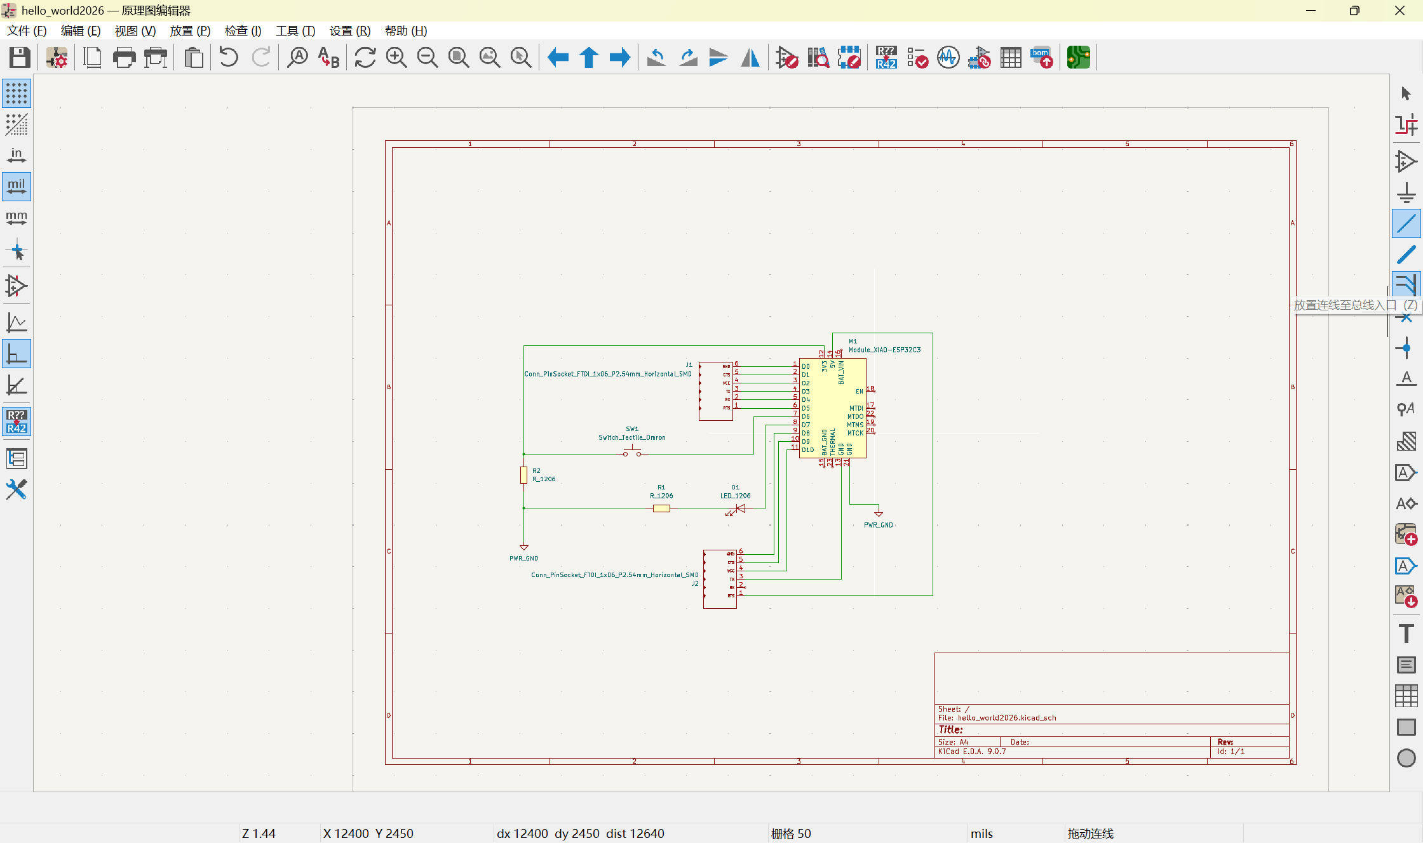Export the bill of materials

[1042, 57]
